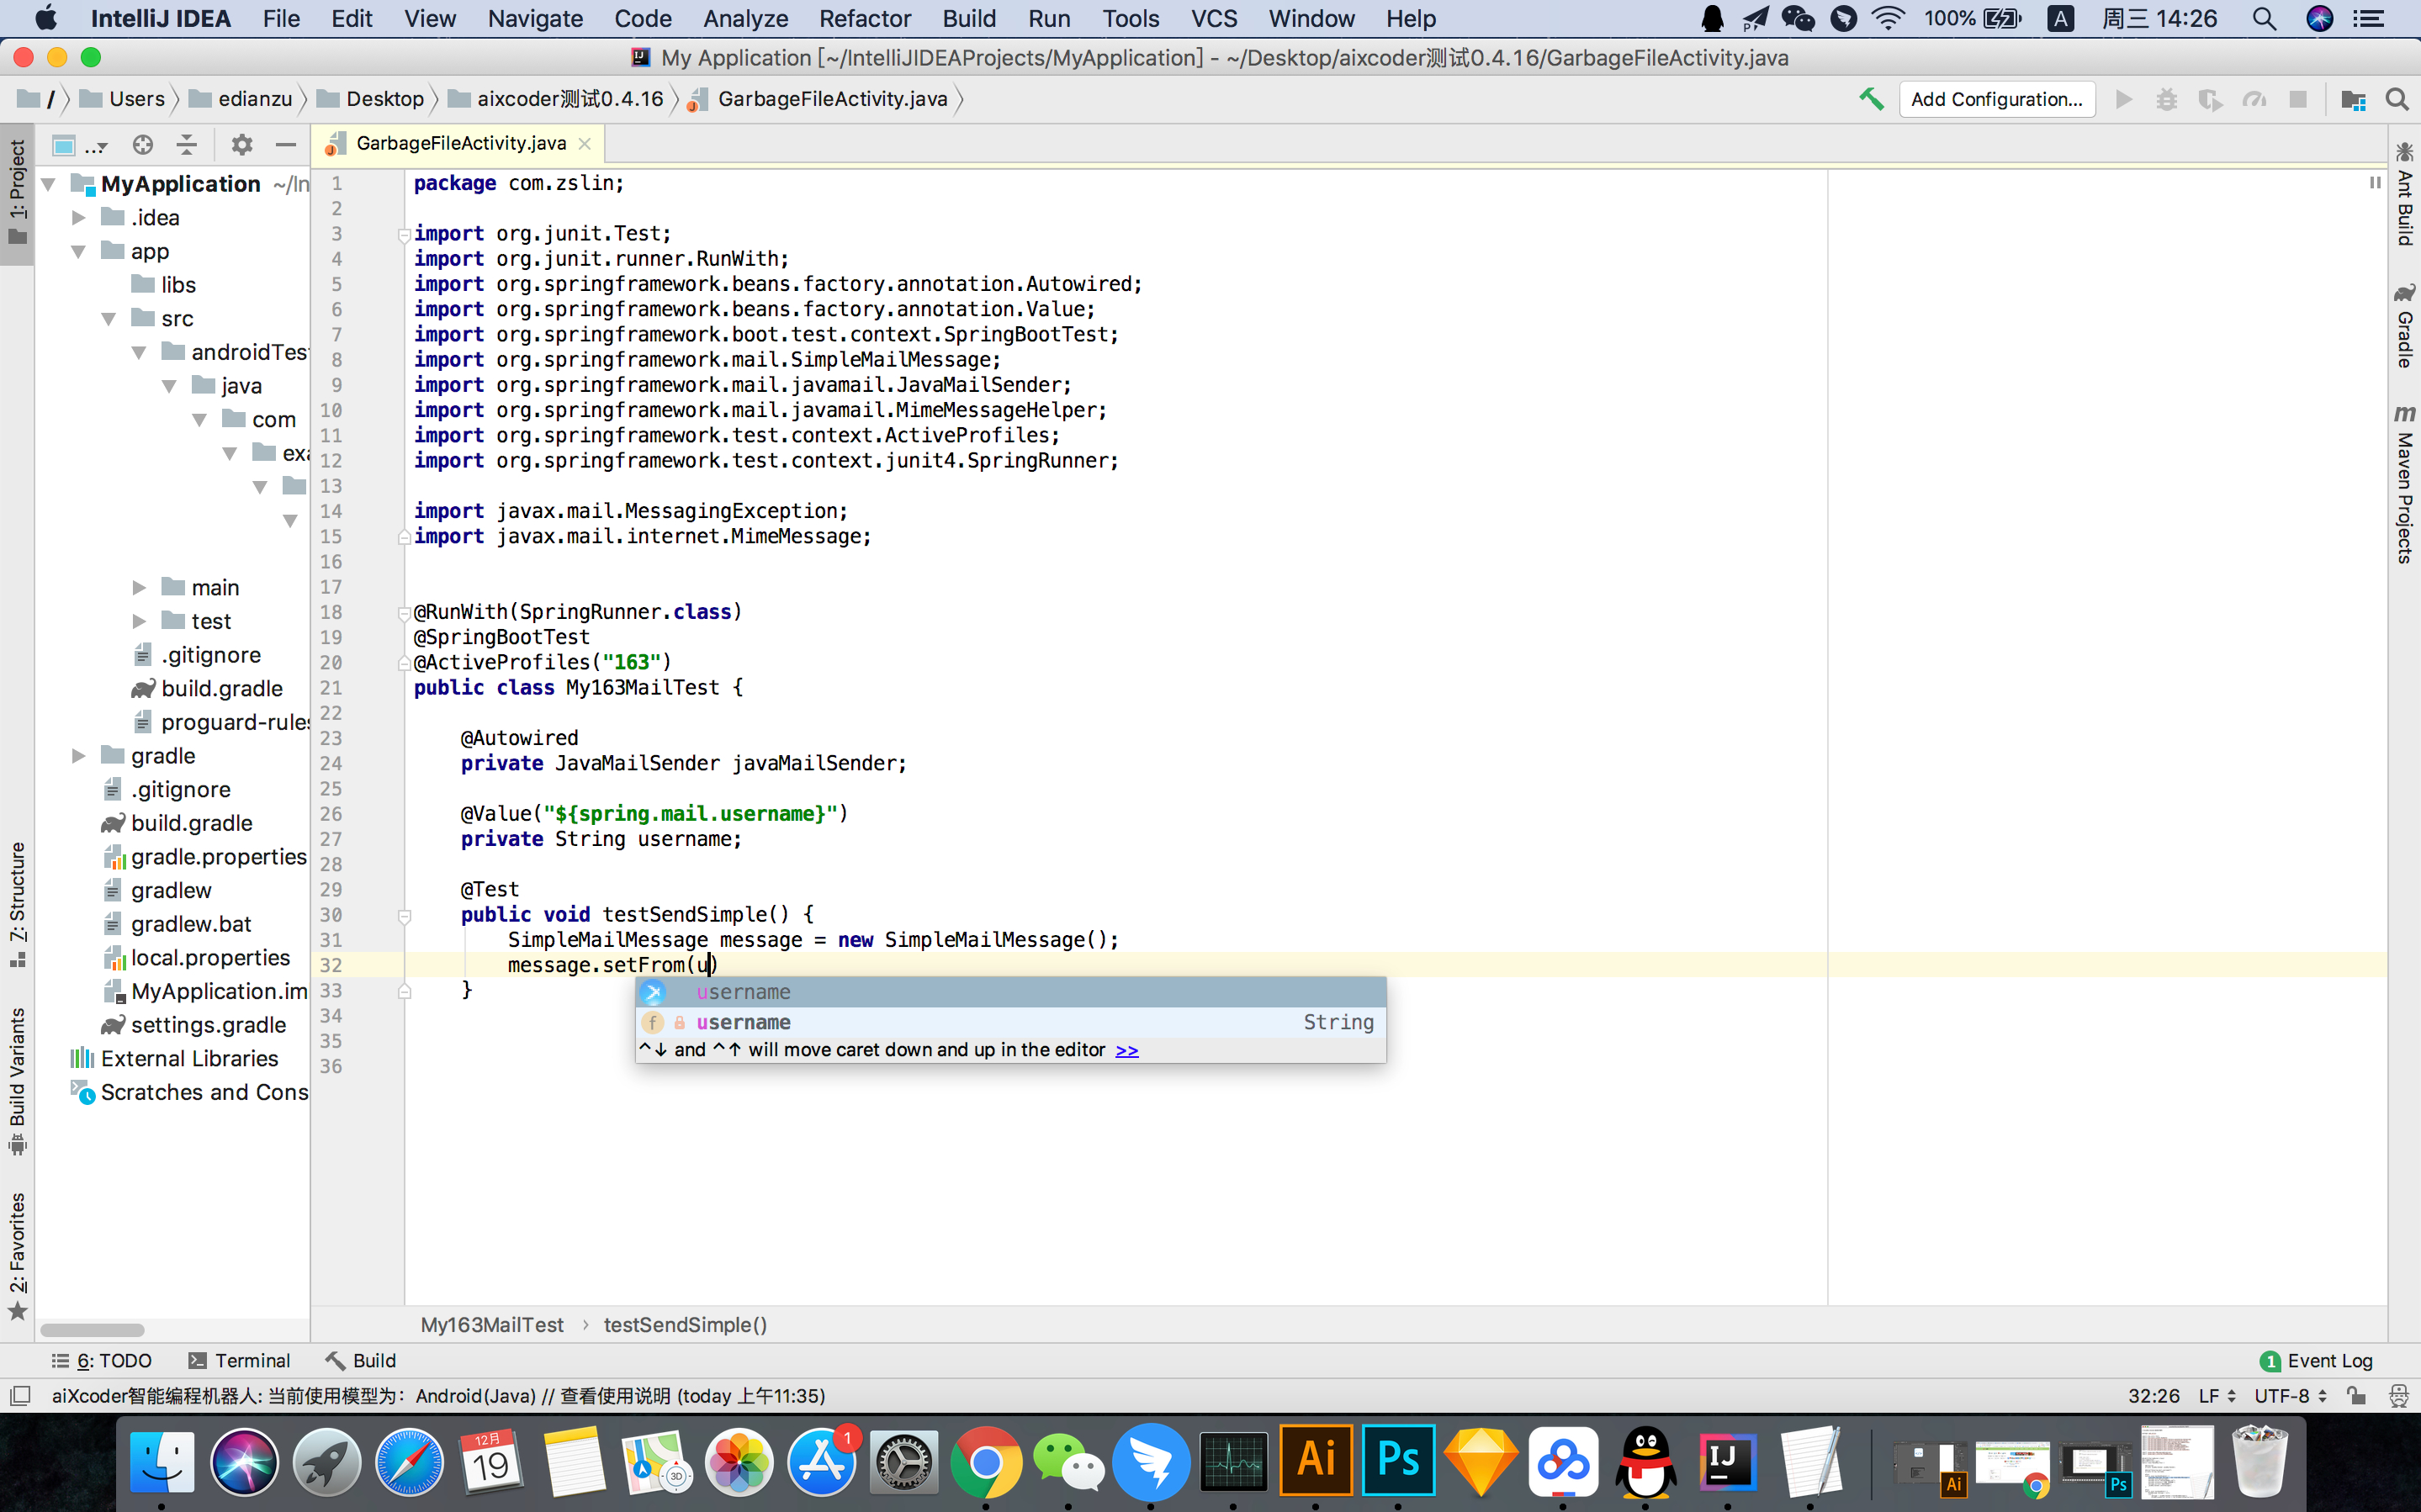This screenshot has height=1512, width=2421.
Task: Expand the .idea folder
Action: (x=79, y=218)
